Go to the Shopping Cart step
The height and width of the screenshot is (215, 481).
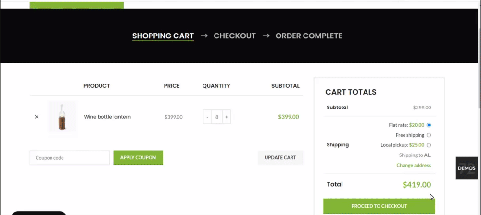[163, 36]
